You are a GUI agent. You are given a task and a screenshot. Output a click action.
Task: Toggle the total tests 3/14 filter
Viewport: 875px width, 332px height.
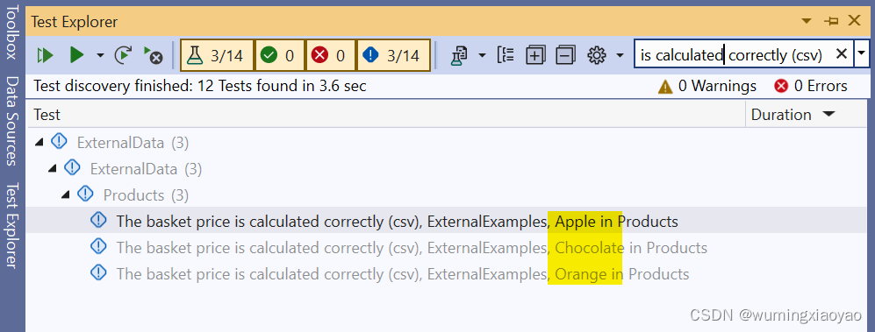pos(217,55)
